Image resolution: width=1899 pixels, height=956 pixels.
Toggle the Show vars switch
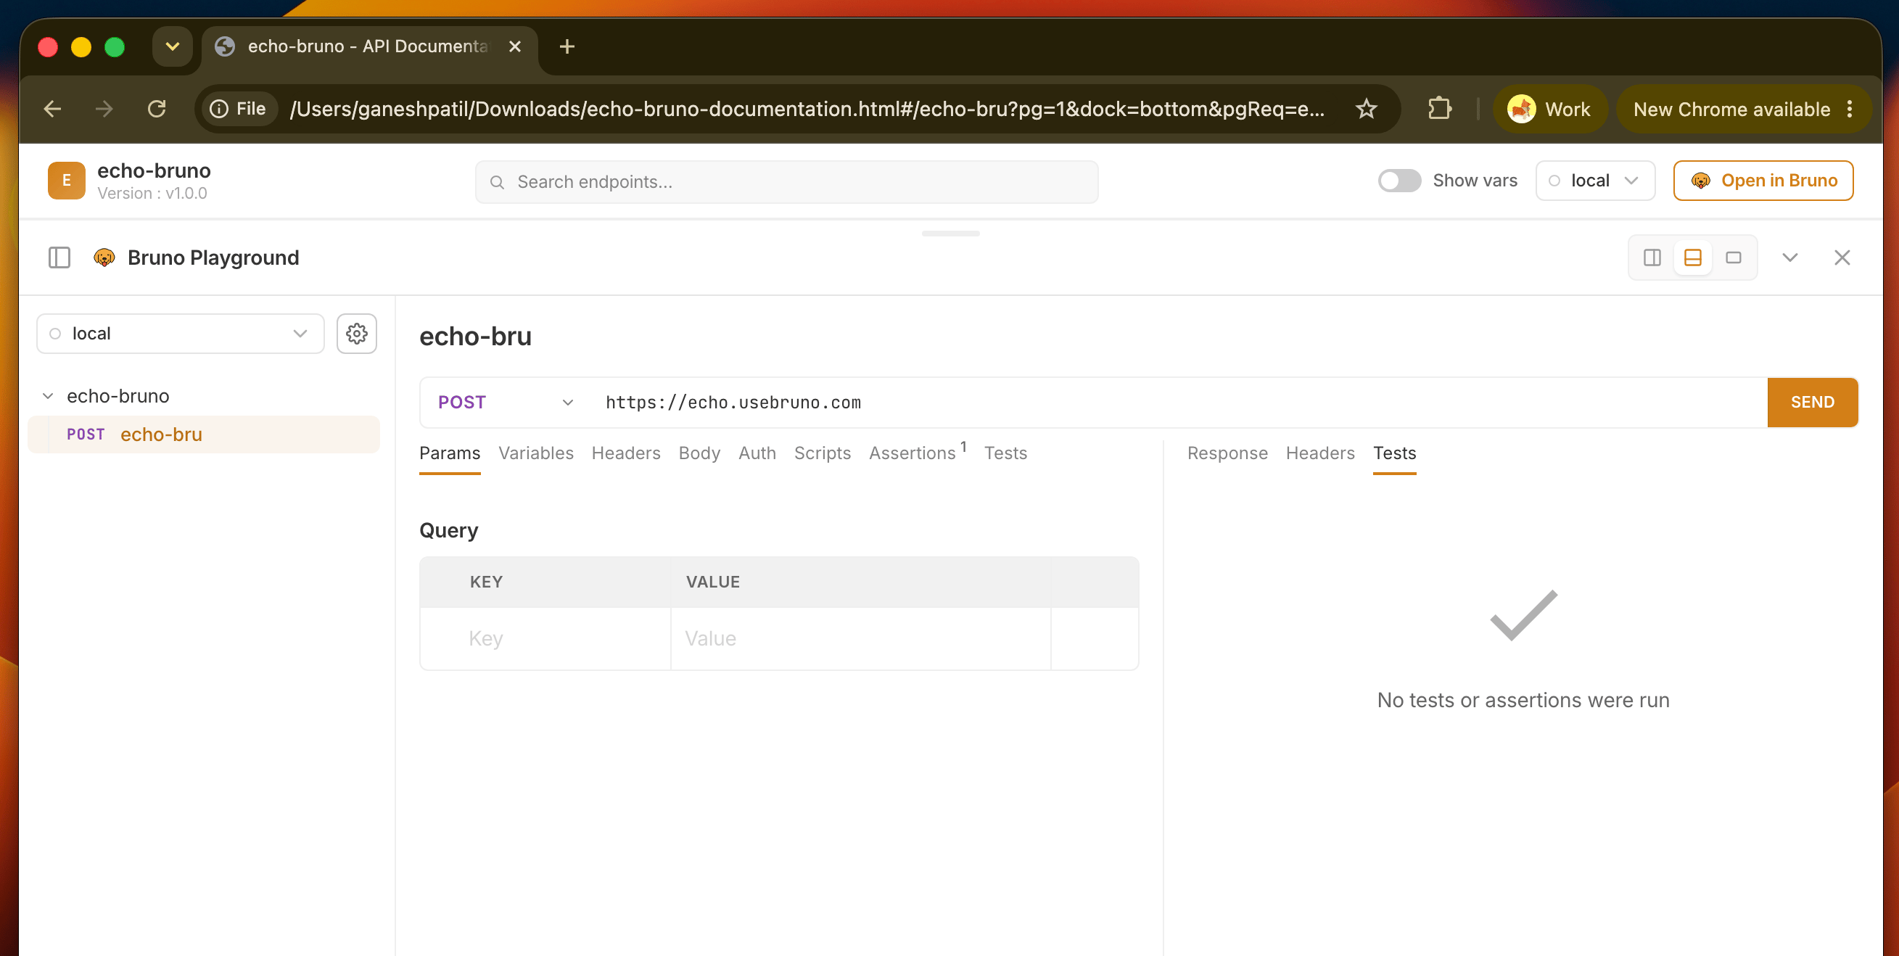[1399, 181]
